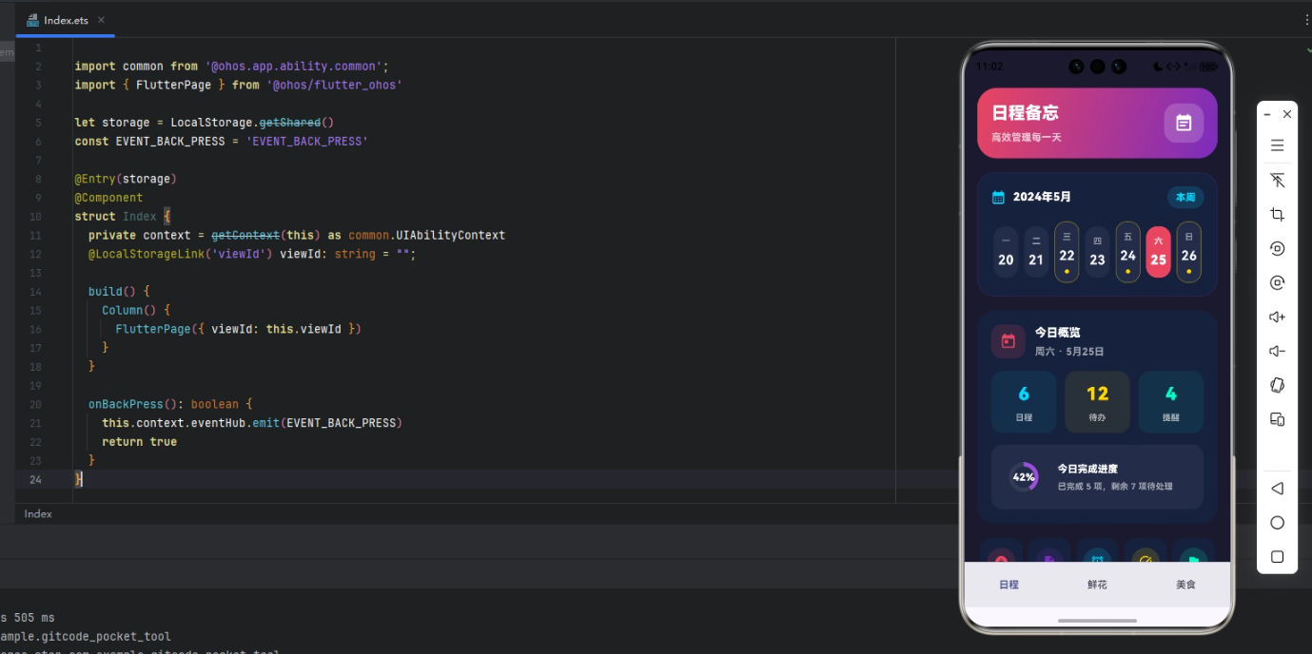Screen dimensions: 1312x654
Task: Tap the 6 日程 stats card
Action: coord(1024,402)
